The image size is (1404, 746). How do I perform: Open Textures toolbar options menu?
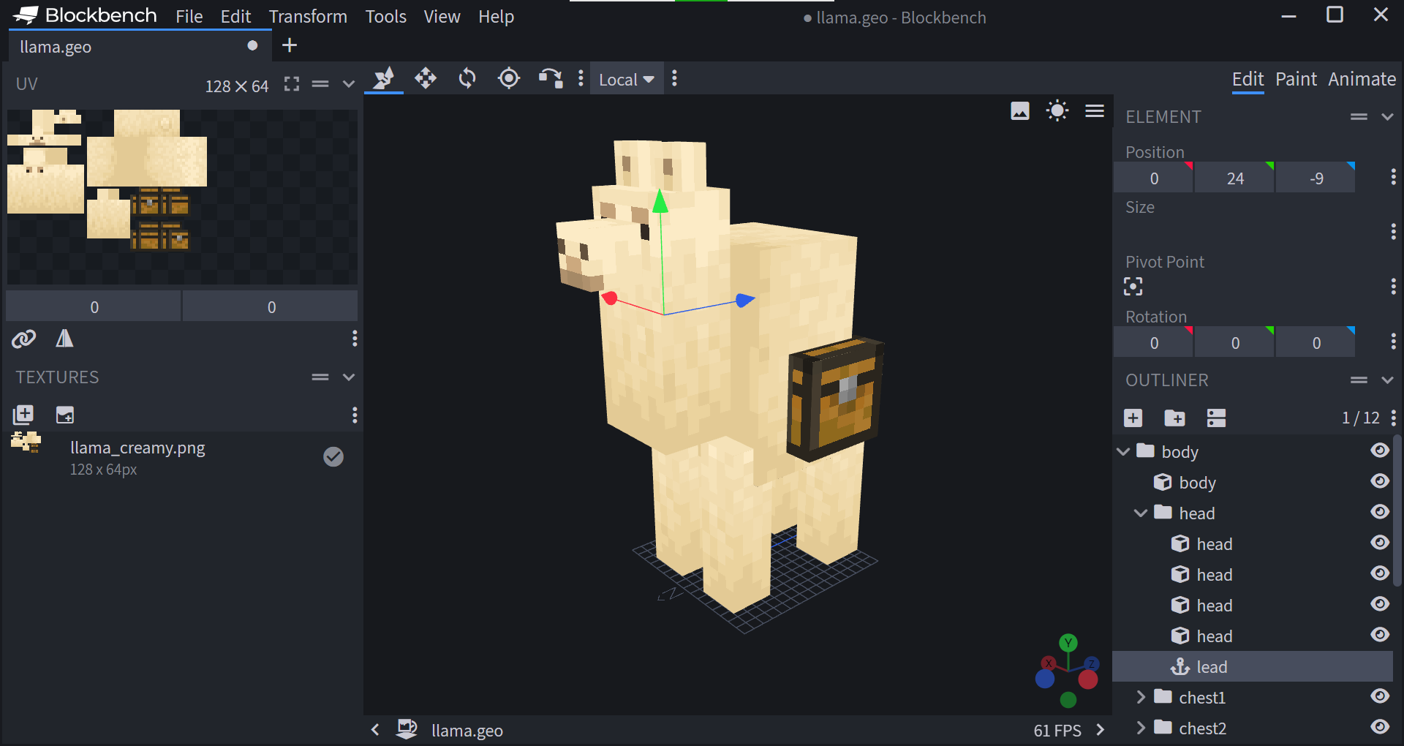355,415
